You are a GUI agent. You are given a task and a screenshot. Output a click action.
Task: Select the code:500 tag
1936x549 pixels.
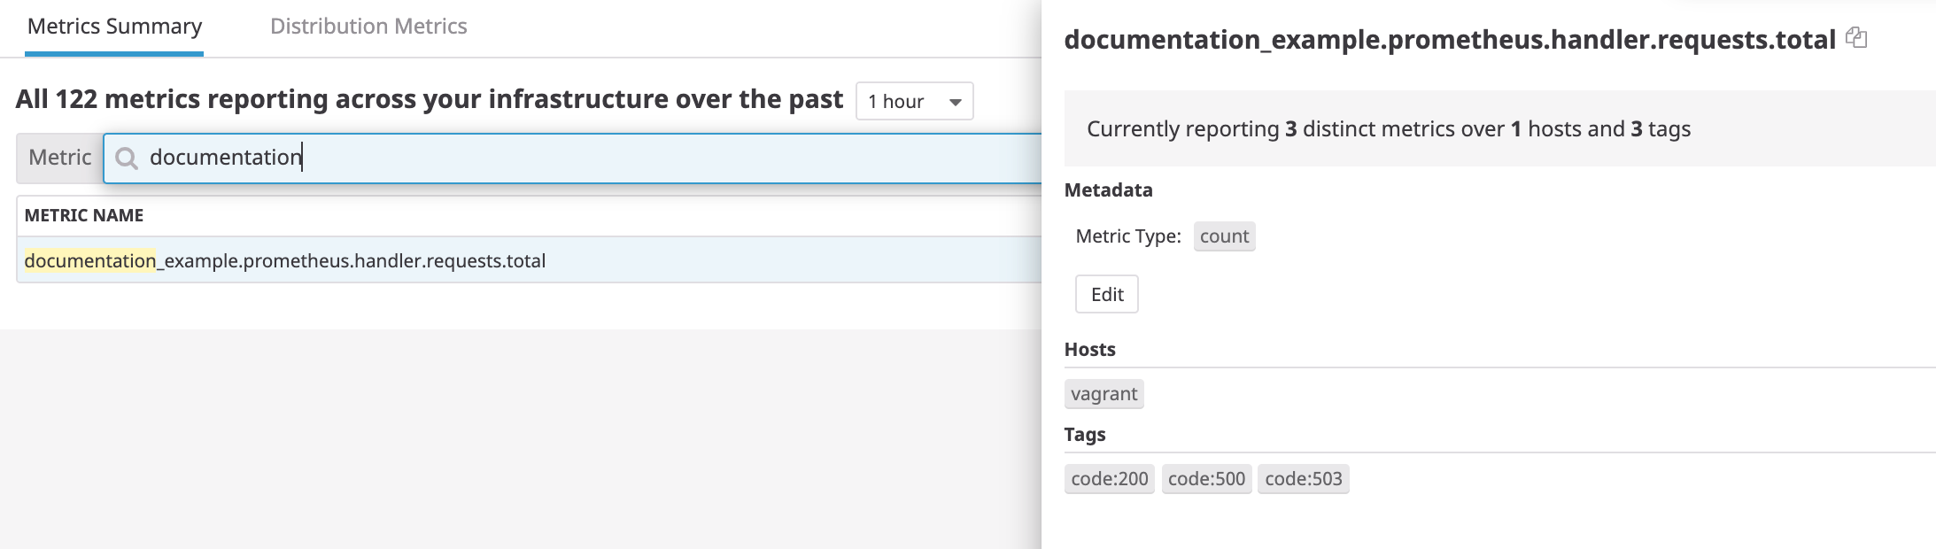(1206, 479)
